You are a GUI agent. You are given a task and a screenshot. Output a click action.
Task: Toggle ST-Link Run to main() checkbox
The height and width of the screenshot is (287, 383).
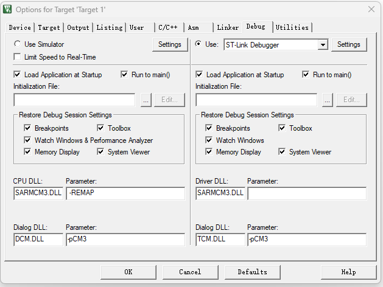coord(306,75)
